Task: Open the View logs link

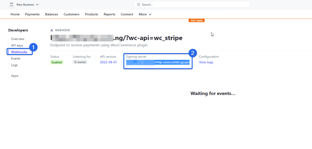Action: tap(206, 62)
